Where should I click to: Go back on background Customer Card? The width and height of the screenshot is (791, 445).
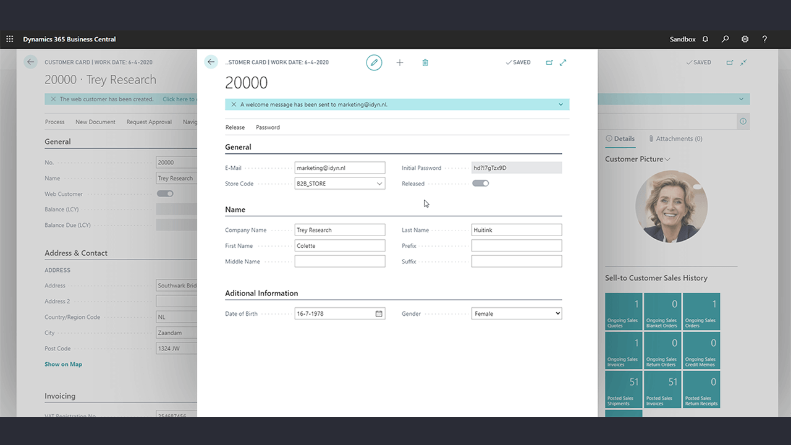click(30, 62)
